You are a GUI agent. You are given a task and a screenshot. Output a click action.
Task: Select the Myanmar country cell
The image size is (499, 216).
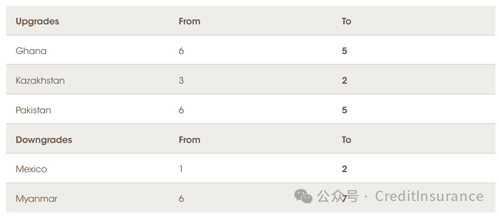click(x=36, y=199)
